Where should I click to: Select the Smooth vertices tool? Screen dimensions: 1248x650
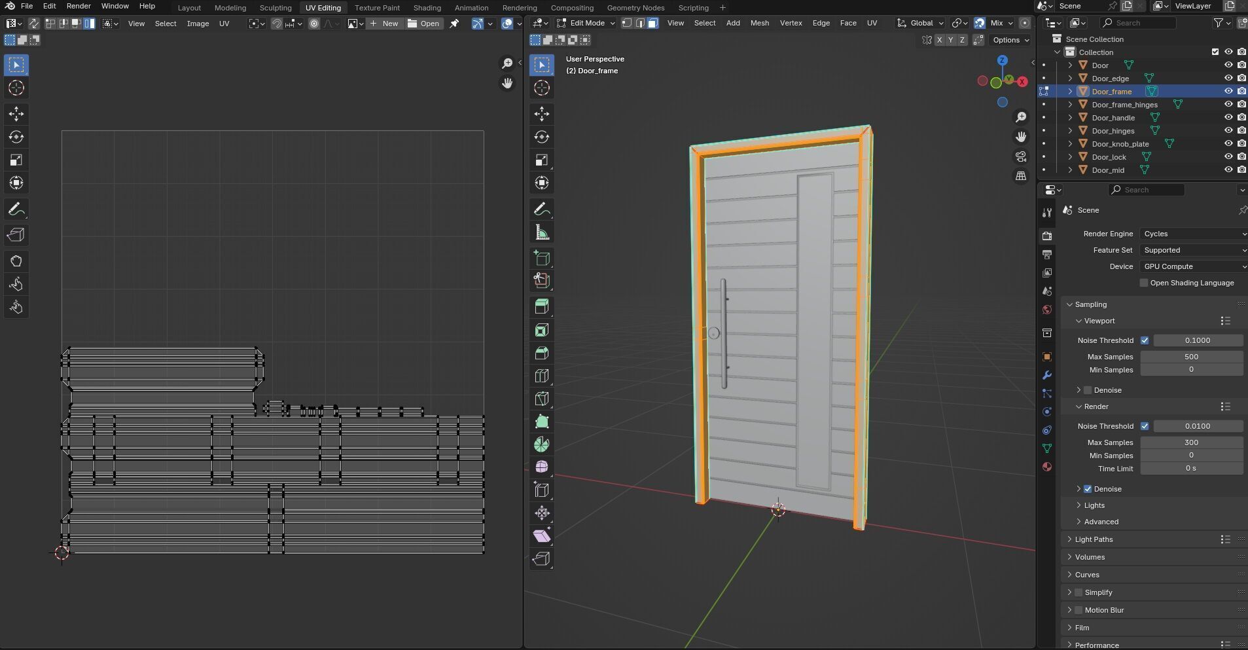point(541,467)
